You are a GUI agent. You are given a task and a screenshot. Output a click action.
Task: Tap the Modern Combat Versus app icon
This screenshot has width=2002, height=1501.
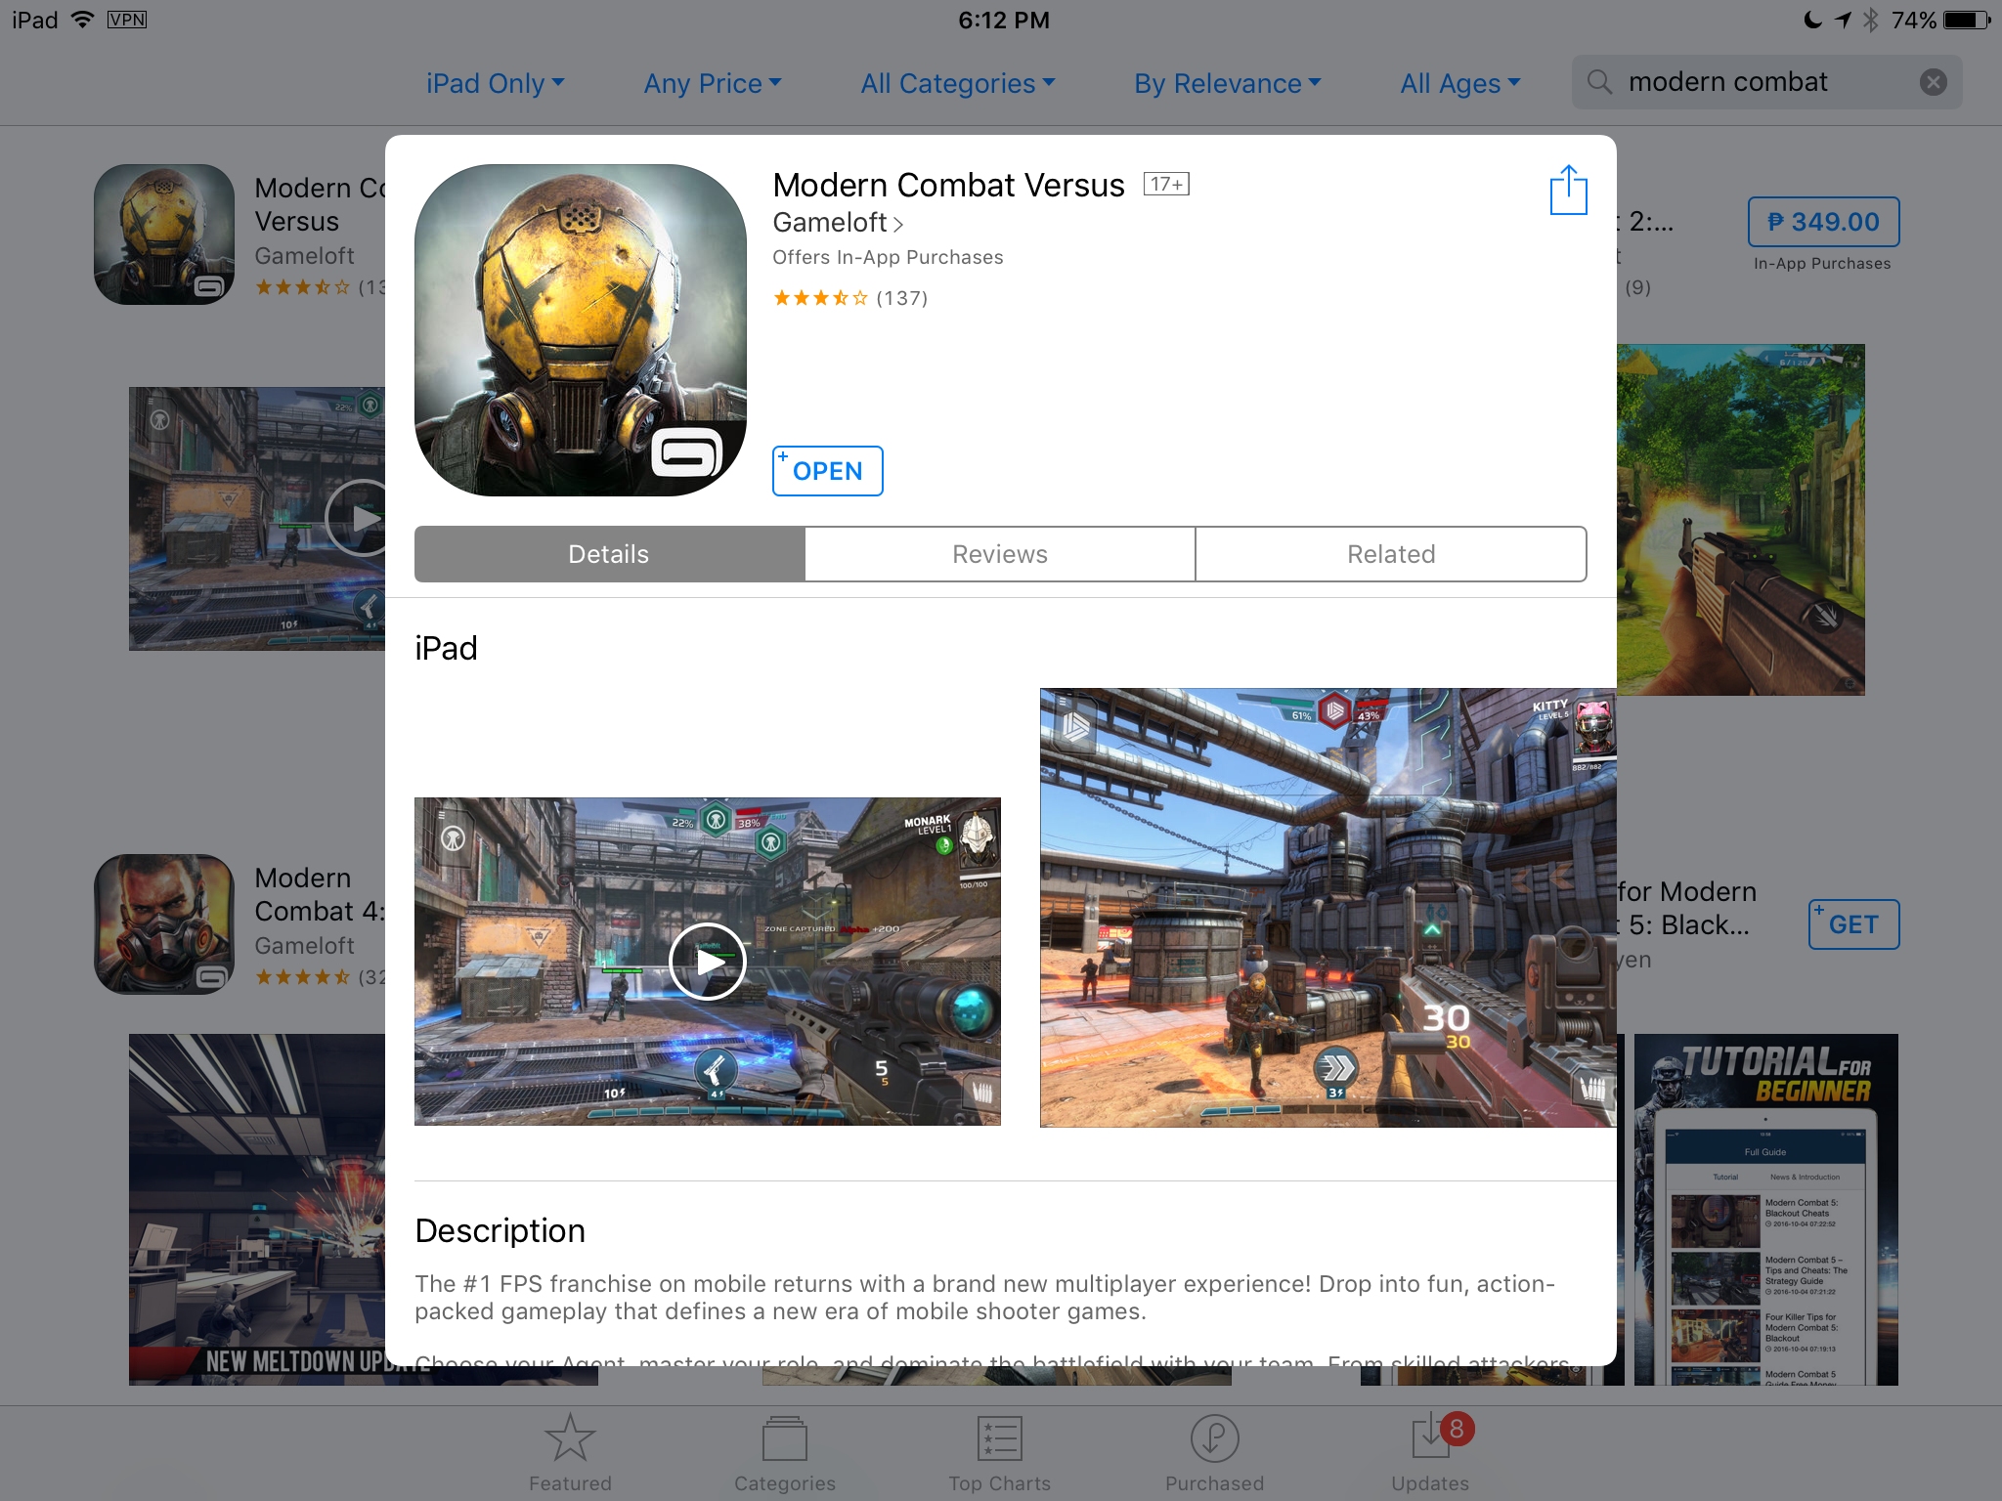point(580,328)
